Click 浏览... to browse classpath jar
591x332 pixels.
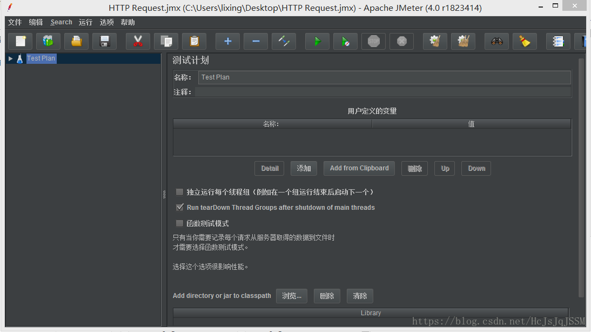point(292,296)
